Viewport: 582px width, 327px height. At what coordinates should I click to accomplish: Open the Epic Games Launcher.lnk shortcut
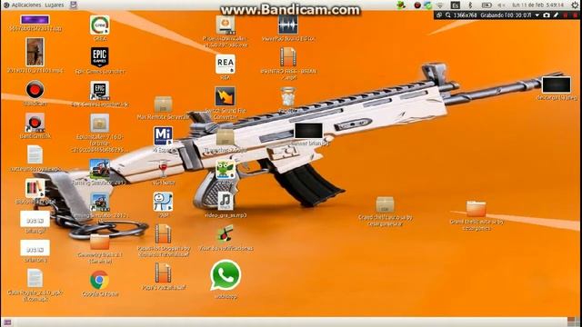99,91
